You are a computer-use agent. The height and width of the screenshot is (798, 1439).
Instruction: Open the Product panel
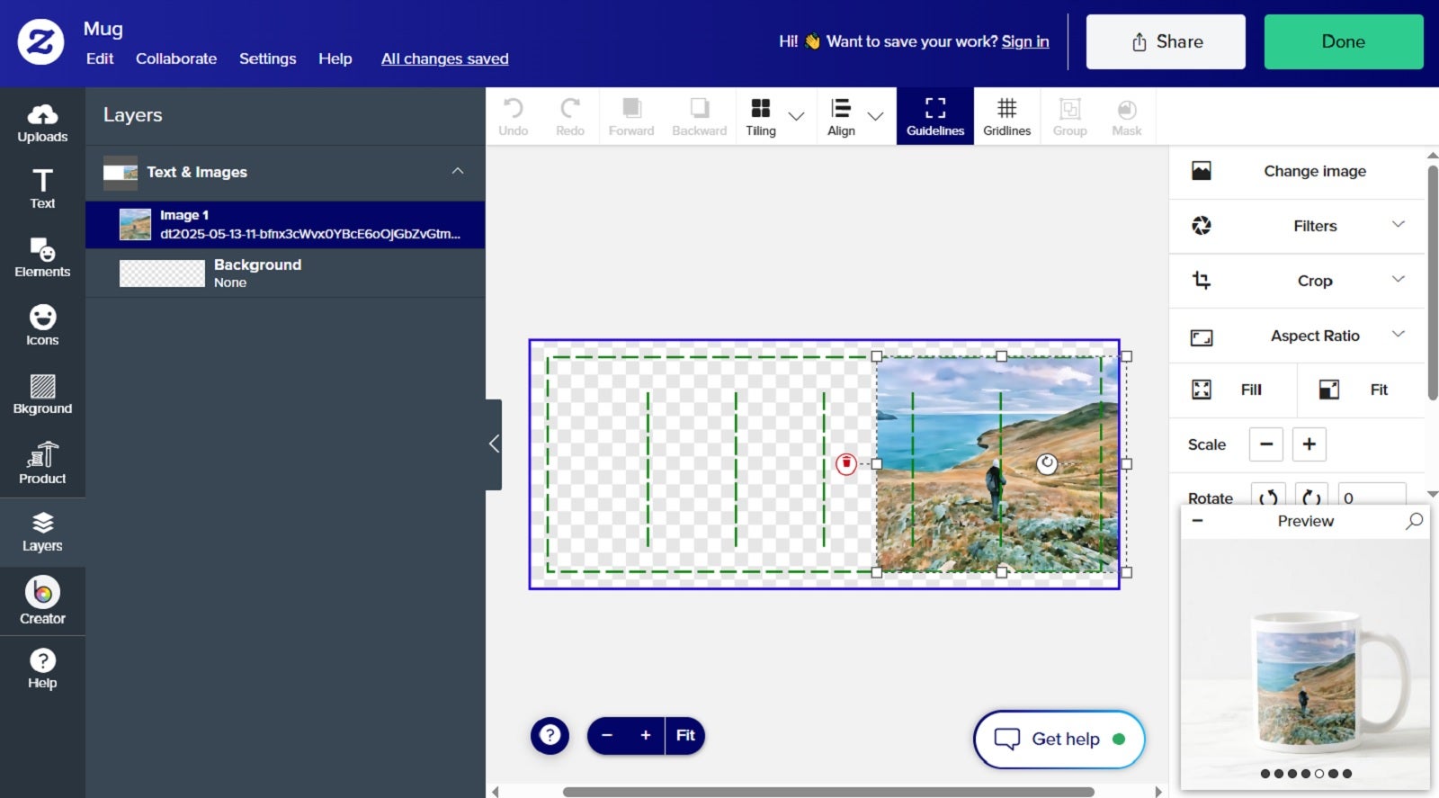[x=42, y=463]
